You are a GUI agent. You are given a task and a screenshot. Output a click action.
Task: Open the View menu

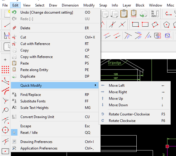pos(27,5)
